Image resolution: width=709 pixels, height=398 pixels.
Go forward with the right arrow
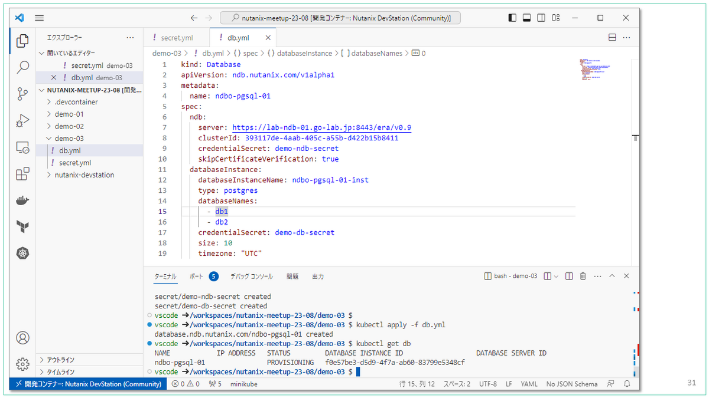pos(208,18)
